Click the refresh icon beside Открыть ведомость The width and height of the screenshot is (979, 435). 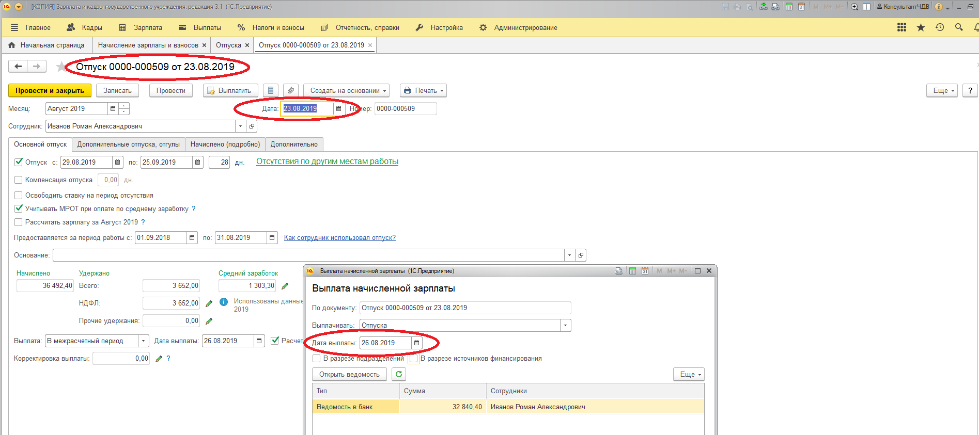pyautogui.click(x=398, y=374)
